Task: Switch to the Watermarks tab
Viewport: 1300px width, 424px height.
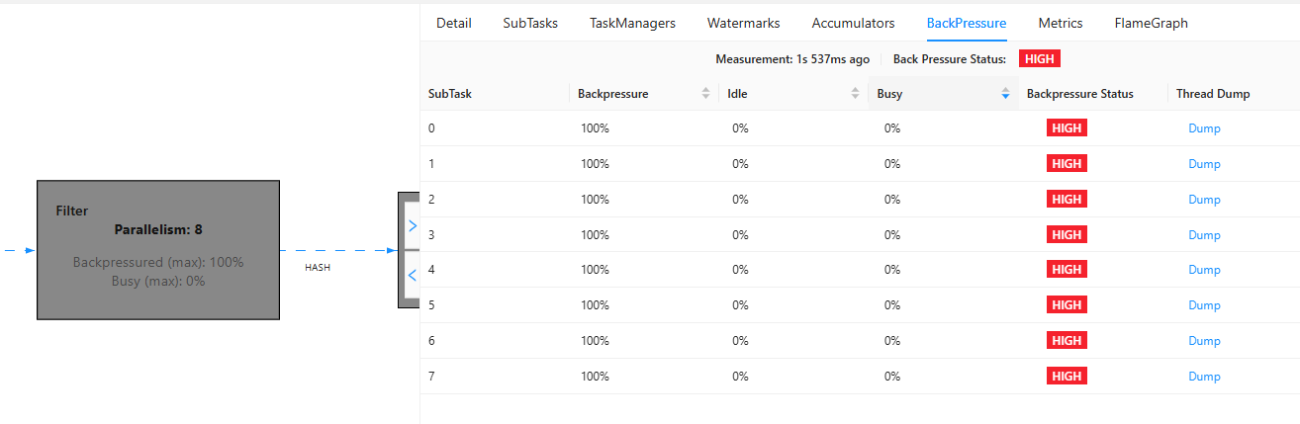Action: 743,23
